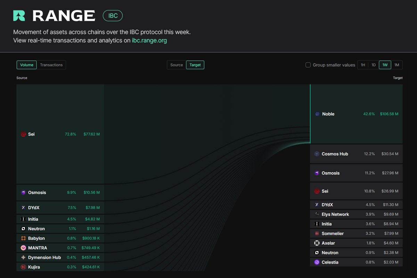Click the Sei icon in target list
The height and width of the screenshot is (278, 417).
pyautogui.click(x=317, y=191)
